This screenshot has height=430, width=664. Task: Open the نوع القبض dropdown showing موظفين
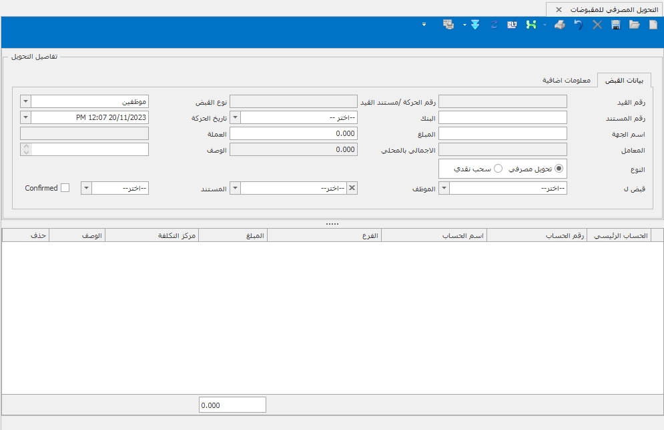coord(25,101)
